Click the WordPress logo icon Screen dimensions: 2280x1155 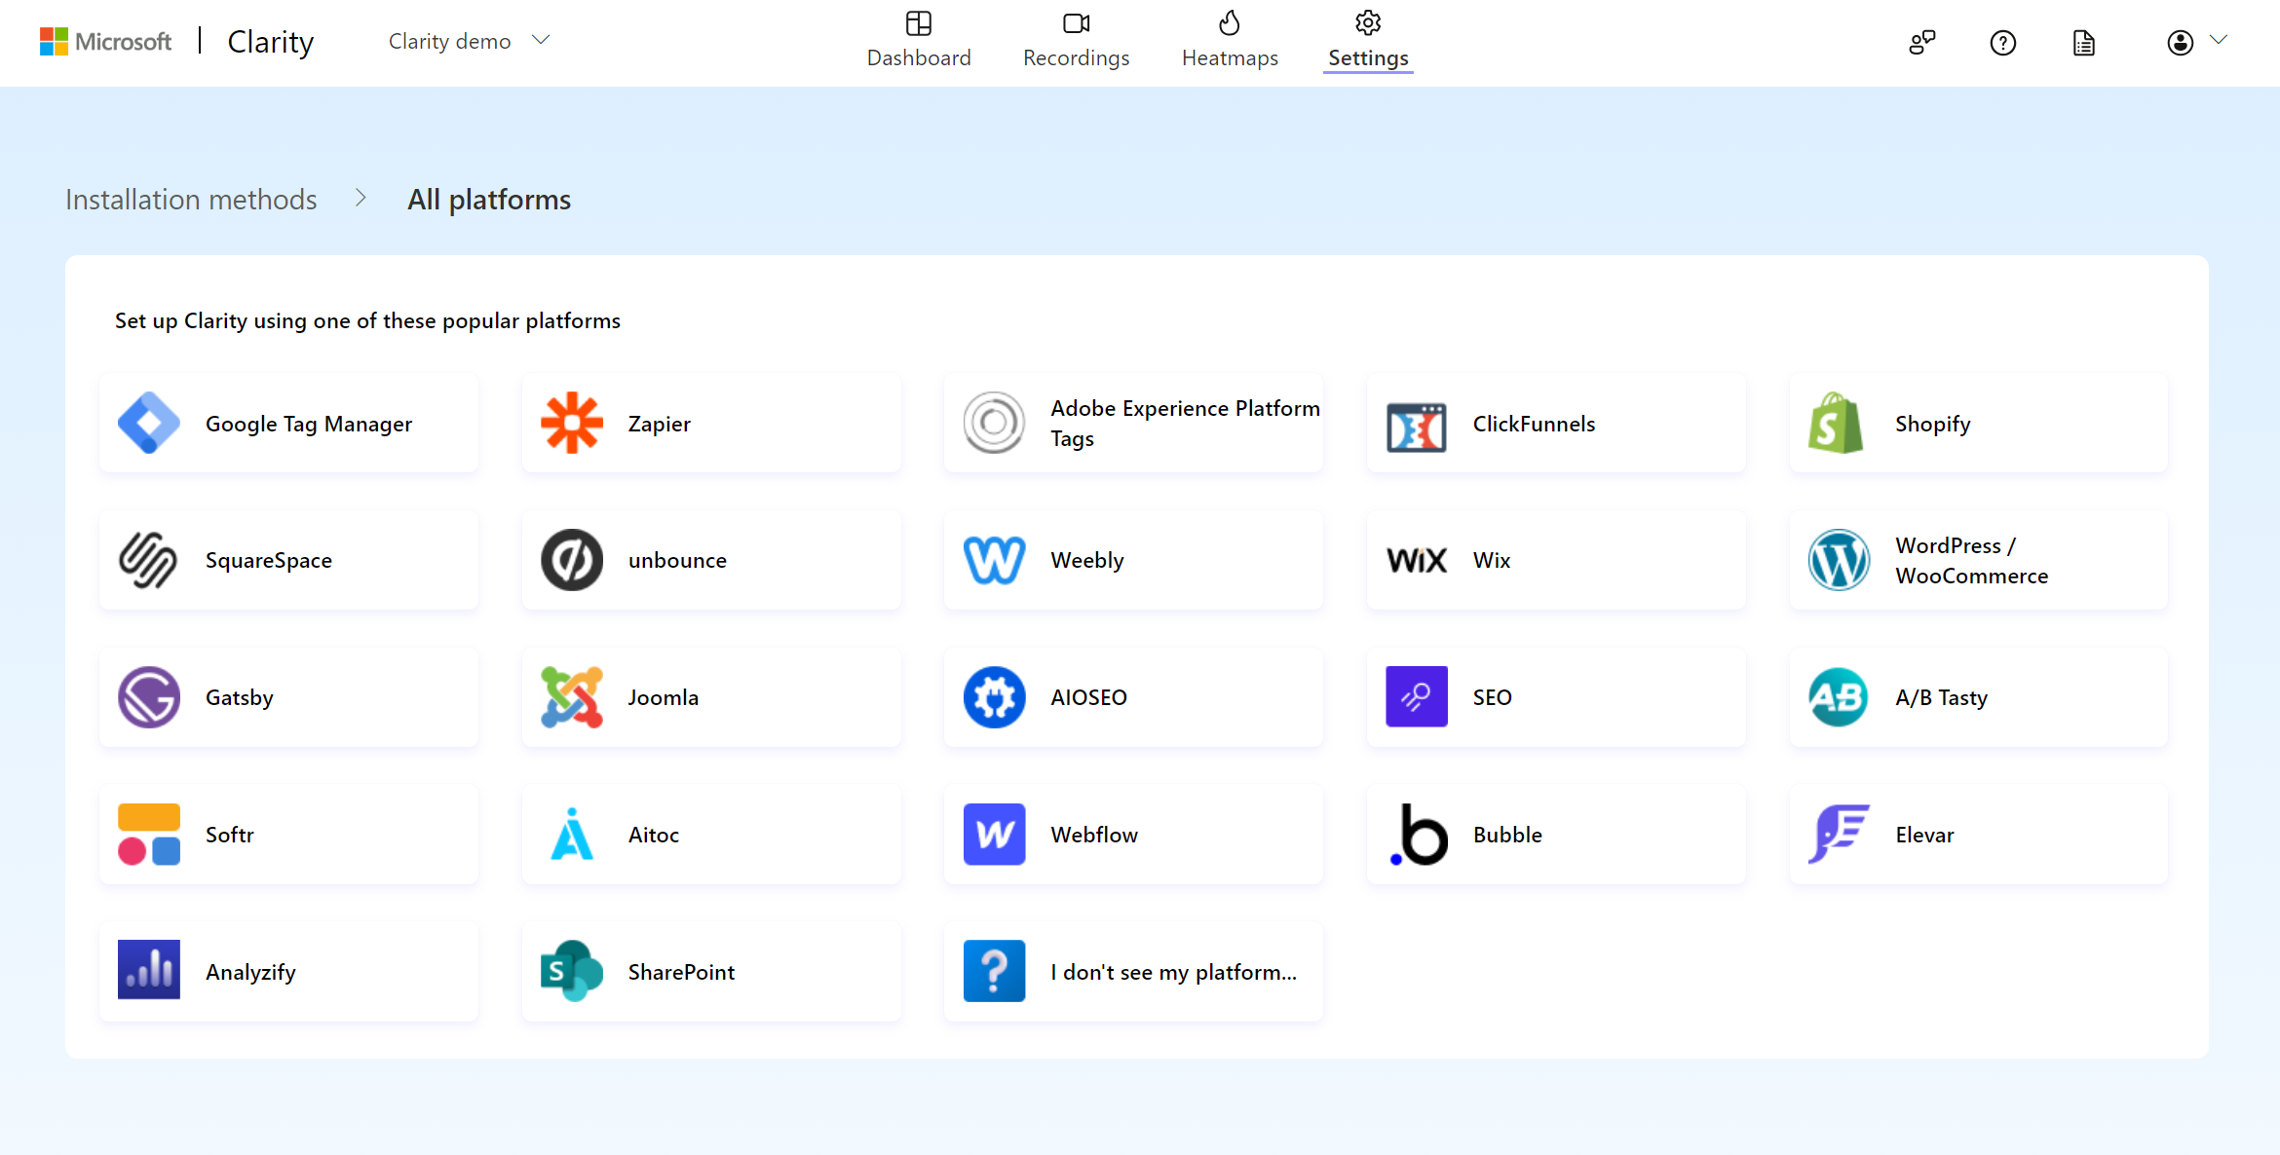1839,560
